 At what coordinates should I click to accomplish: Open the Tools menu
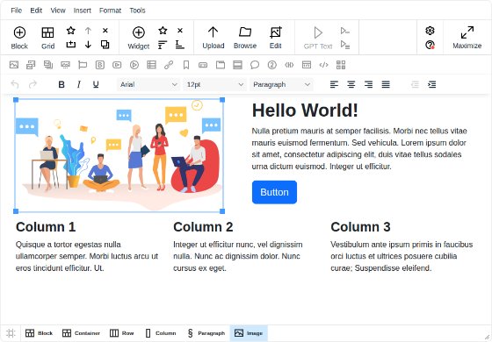pyautogui.click(x=137, y=11)
